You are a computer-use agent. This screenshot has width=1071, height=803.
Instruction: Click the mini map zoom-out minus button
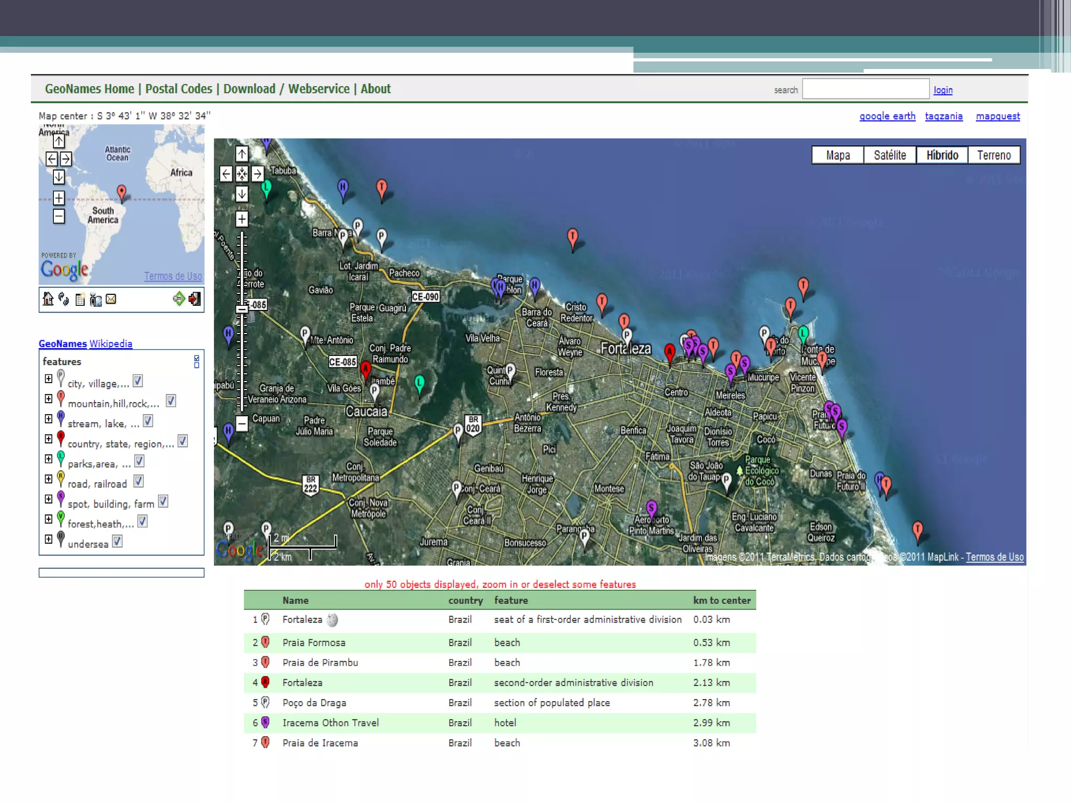(59, 216)
